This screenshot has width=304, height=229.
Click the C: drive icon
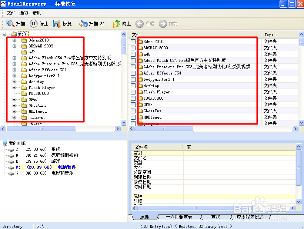(x=11, y=150)
